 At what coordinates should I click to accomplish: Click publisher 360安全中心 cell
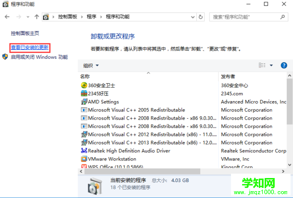pyautogui.click(x=234, y=86)
